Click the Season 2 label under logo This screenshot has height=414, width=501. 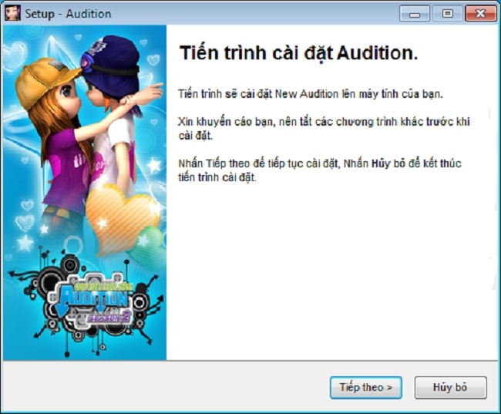click(x=109, y=317)
